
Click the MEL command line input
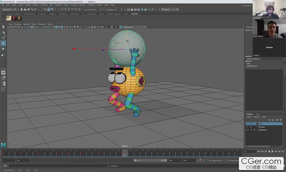point(58,165)
